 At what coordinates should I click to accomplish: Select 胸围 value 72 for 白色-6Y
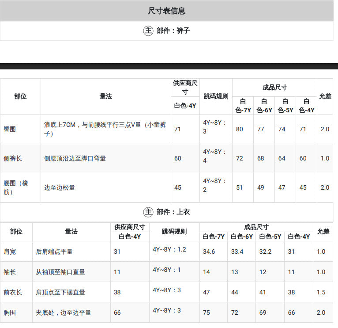click(x=235, y=313)
